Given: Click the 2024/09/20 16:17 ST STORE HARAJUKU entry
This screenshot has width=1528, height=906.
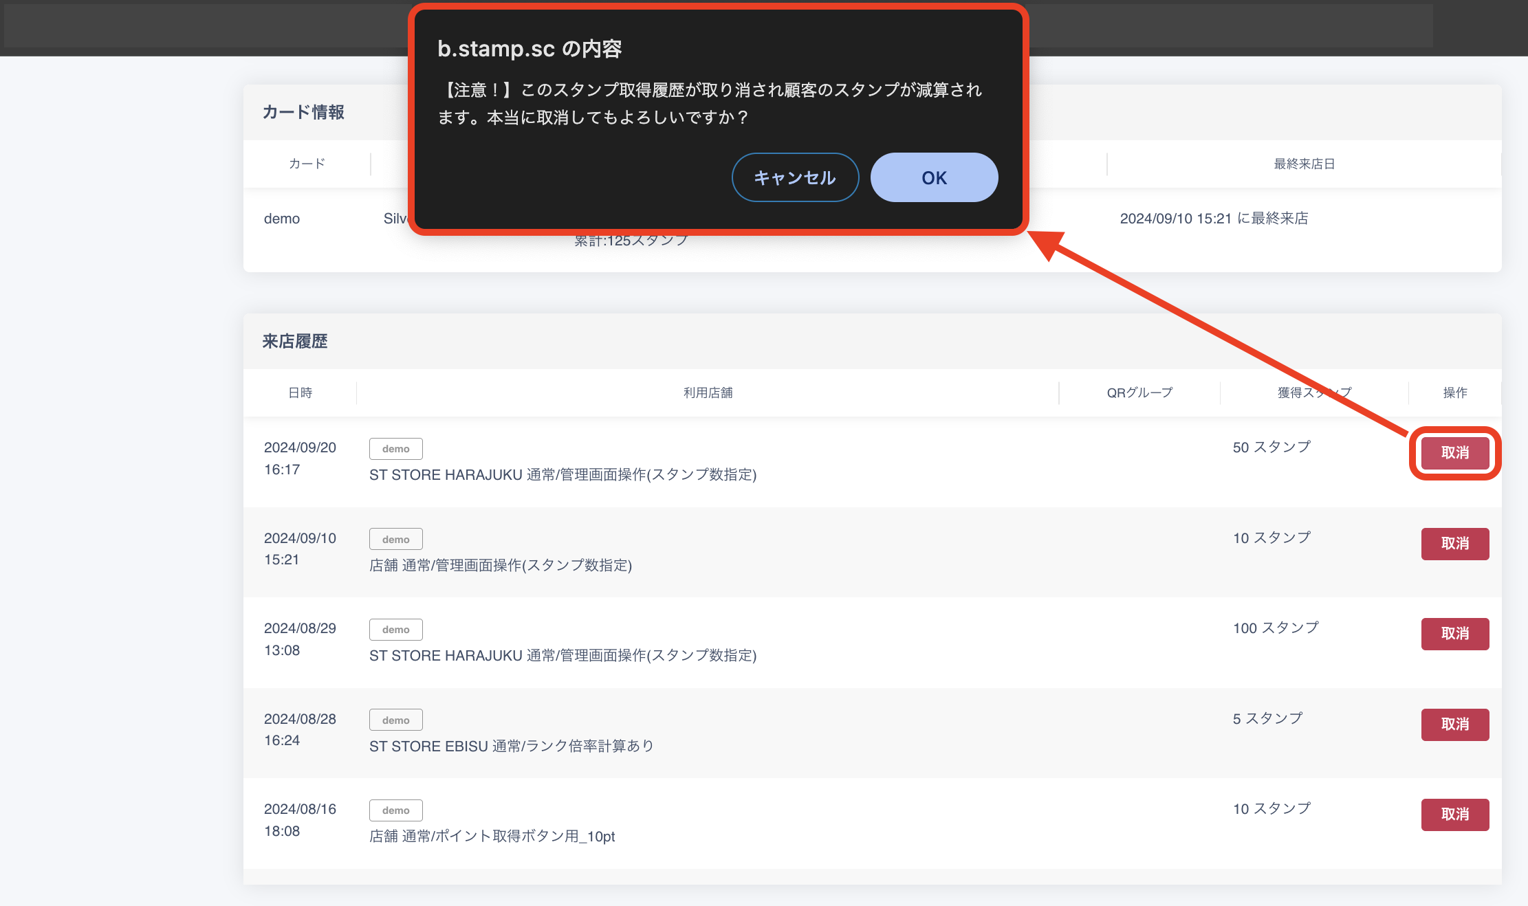Looking at the screenshot, I should pos(563,475).
